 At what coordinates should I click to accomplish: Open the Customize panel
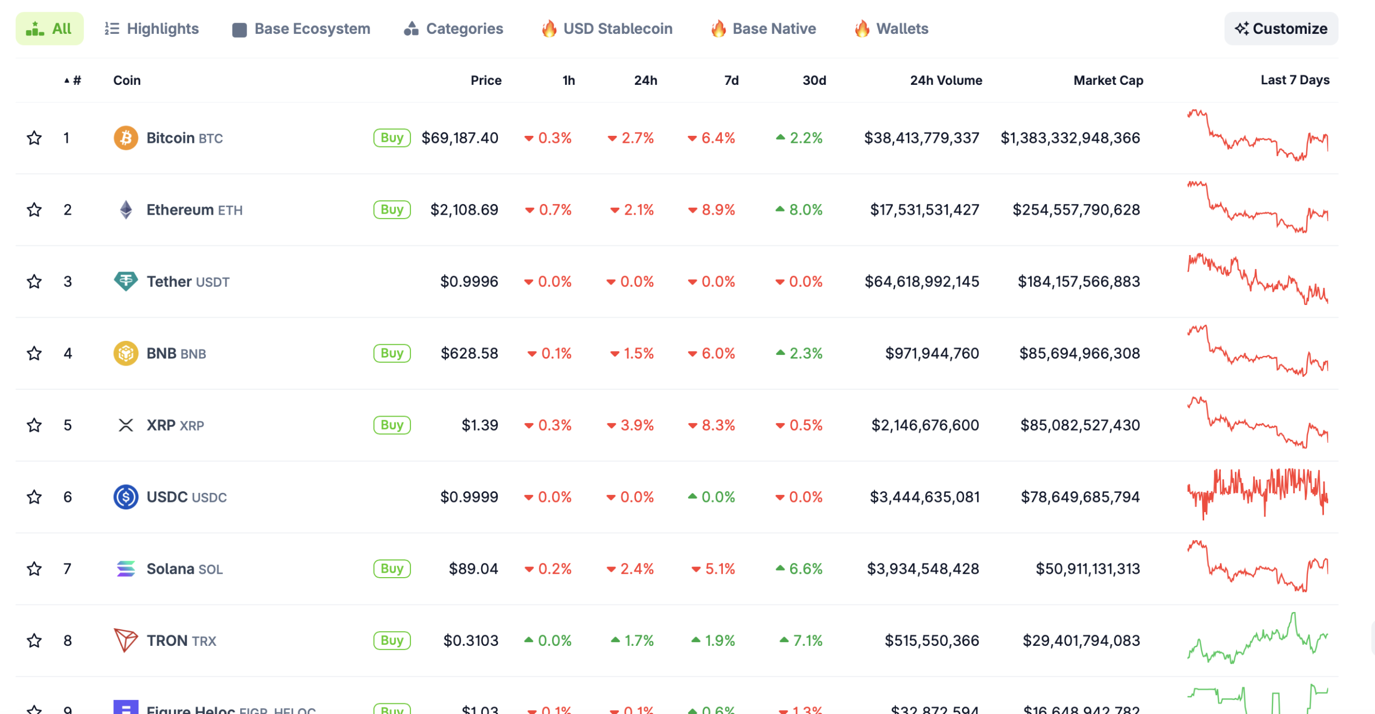click(x=1281, y=28)
